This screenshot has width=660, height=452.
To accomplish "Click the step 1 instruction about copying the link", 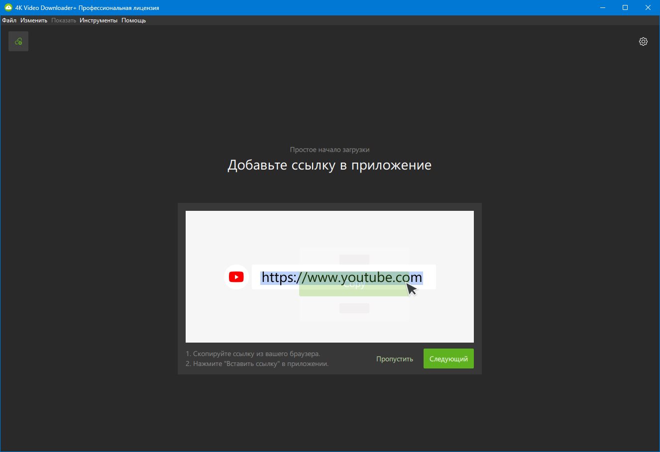I will click(253, 354).
